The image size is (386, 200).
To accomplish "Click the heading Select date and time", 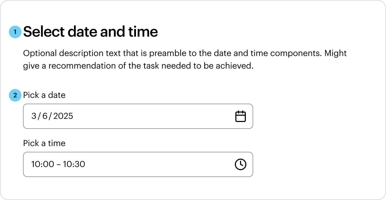I will coord(90,31).
